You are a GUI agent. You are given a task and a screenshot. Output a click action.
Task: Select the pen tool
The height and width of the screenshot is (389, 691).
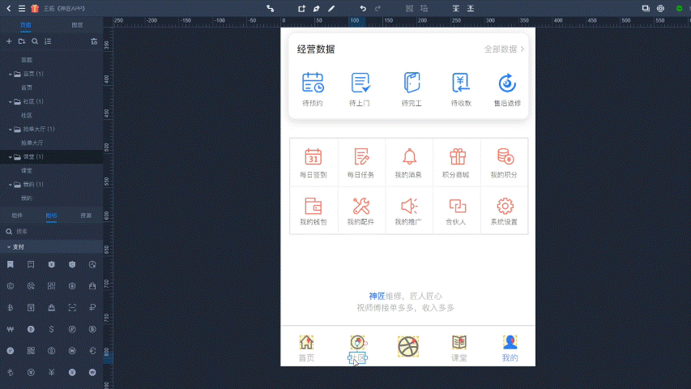[317, 8]
